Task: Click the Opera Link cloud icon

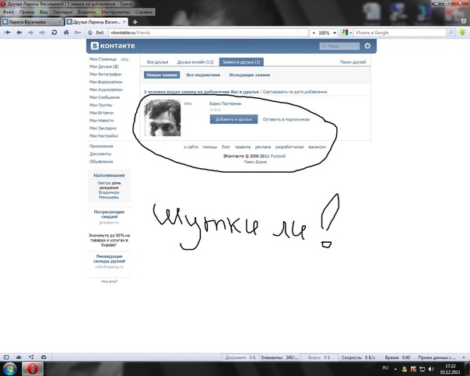Action: 19,357
